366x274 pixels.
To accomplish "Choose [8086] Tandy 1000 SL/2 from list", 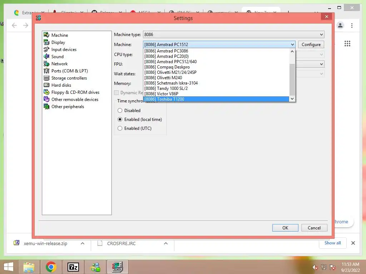I will [216, 88].
